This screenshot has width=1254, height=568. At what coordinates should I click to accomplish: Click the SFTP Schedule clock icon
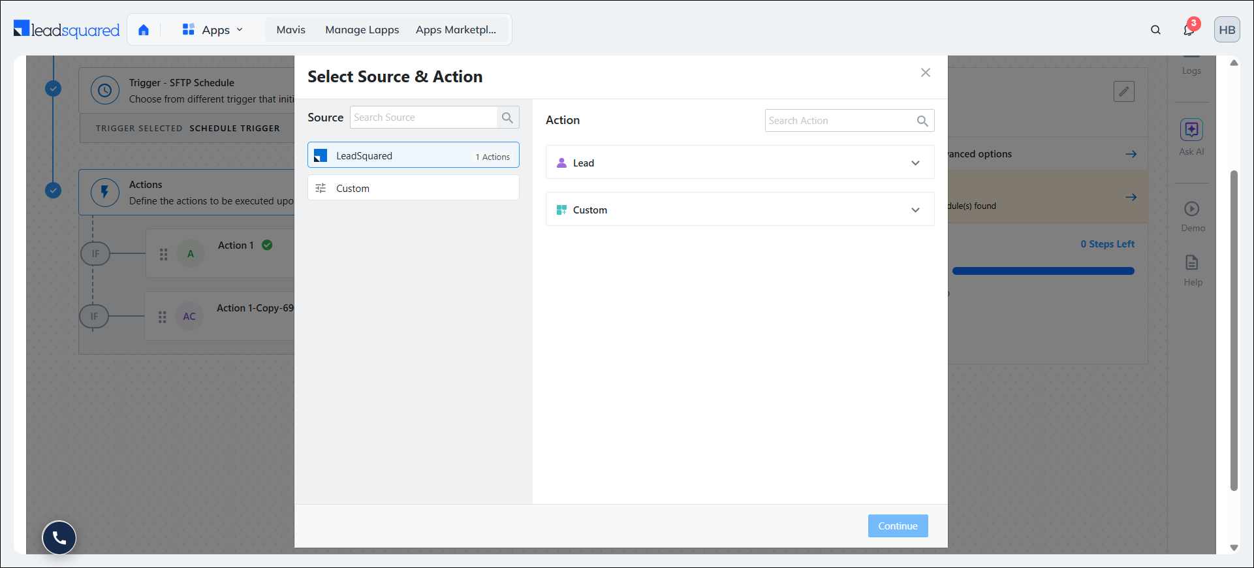point(105,91)
